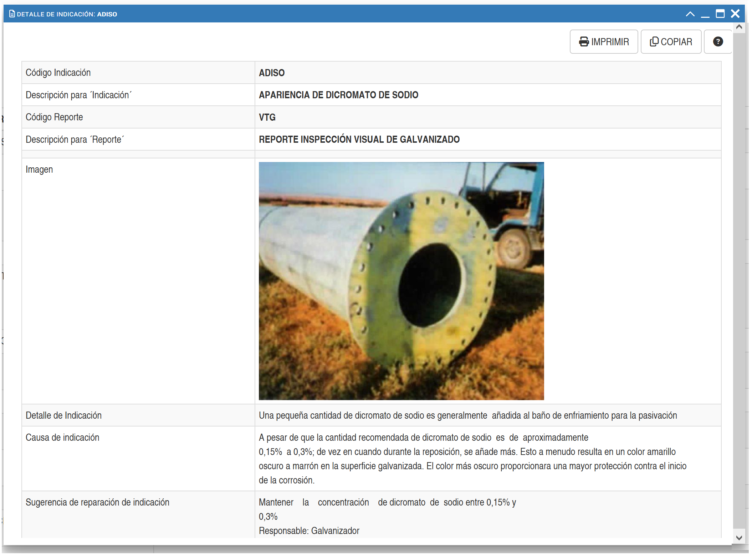This screenshot has width=752, height=560.
Task: Click 'APARIENCIA DE DICROMATO DE SODIO' text
Action: click(x=338, y=95)
